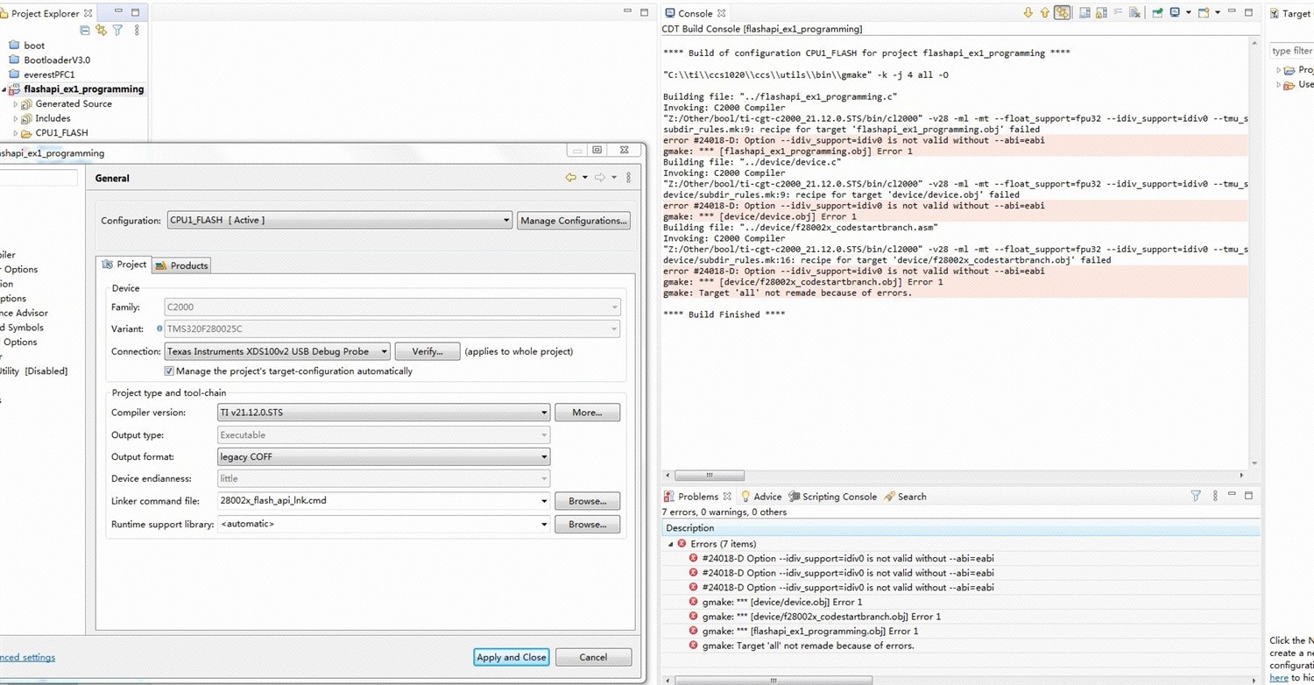This screenshot has width=1314, height=685.
Task: Click Target view type filter field
Action: pos(1291,51)
